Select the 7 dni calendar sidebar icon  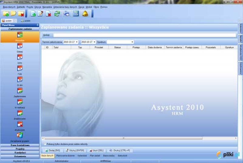20,68
